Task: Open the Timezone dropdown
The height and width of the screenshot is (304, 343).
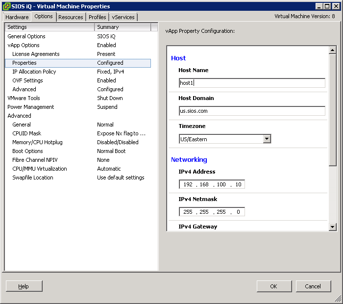Action: click(267, 139)
